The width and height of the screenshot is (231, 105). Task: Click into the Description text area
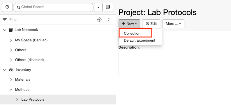[175, 63]
